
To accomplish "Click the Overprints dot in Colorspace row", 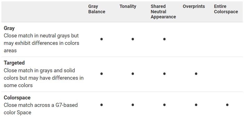I will 196,105.
